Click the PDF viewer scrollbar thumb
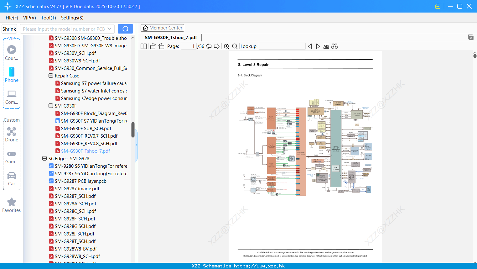The image size is (477, 269). coord(475,56)
